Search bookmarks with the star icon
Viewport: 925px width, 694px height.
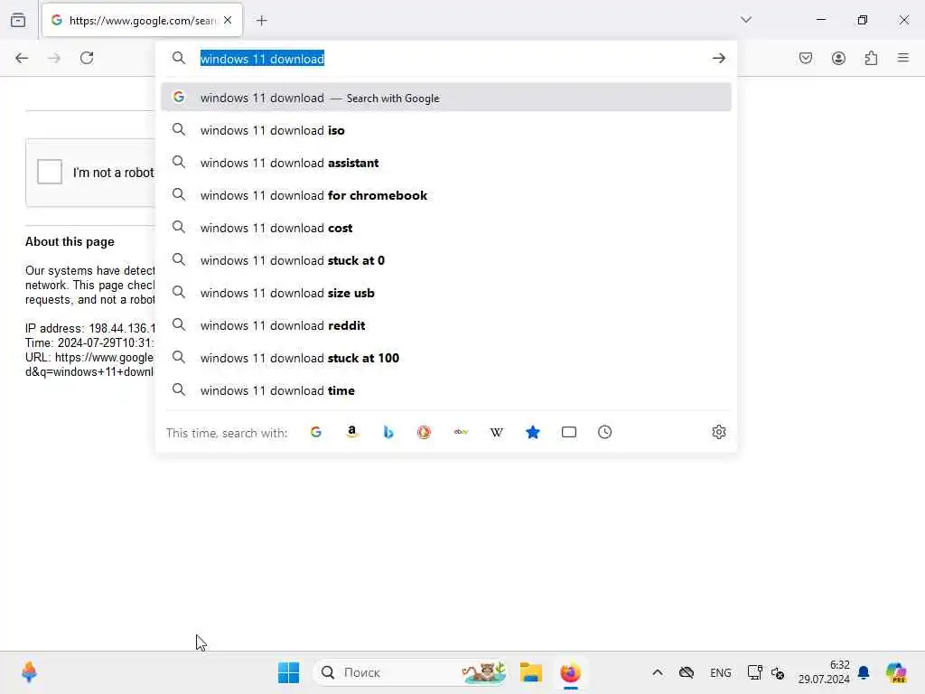click(x=533, y=432)
